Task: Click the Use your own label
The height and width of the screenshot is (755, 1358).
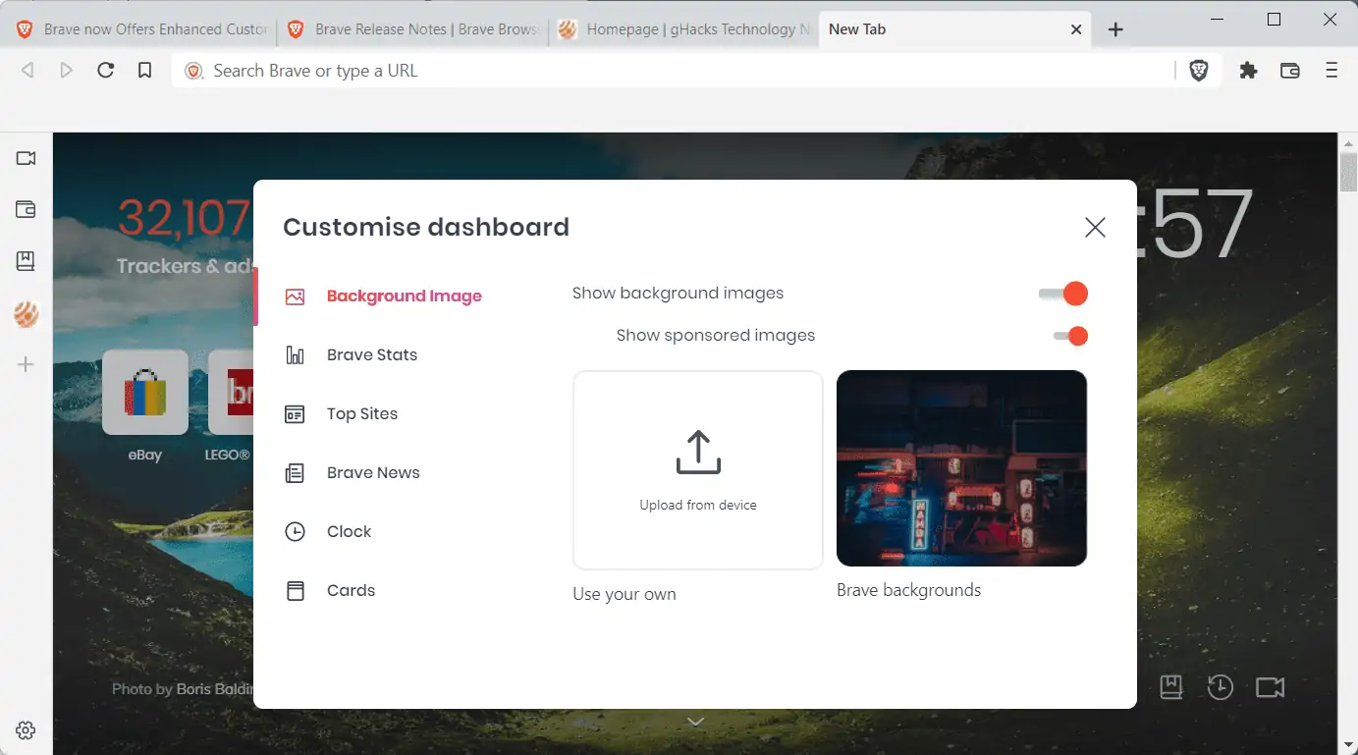Action: [625, 594]
